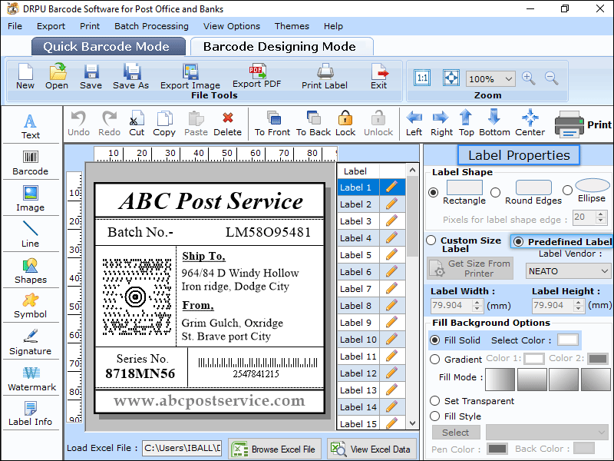Fit label to window zoom icon

(451, 78)
